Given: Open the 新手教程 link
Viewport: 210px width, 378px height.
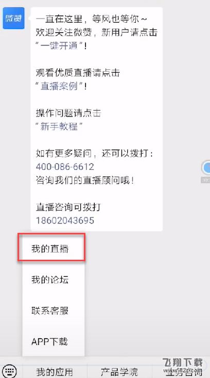Looking at the screenshot, I should click(59, 126).
